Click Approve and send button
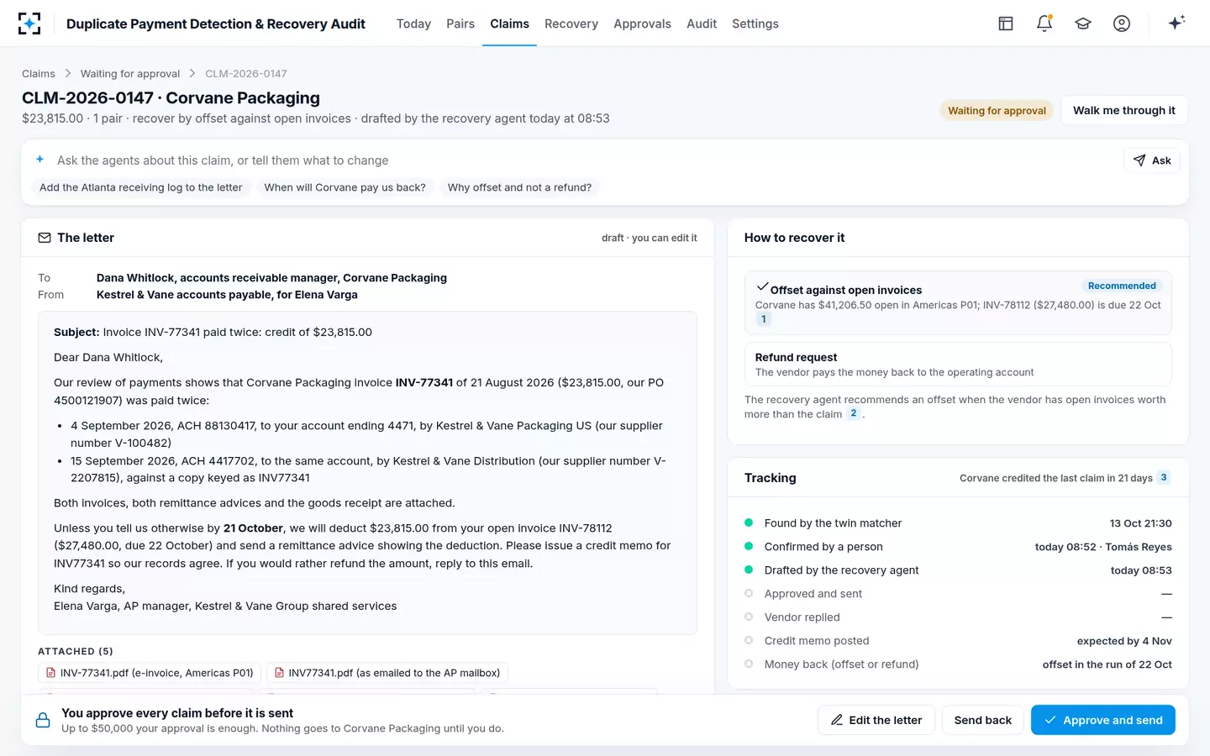 tap(1103, 720)
